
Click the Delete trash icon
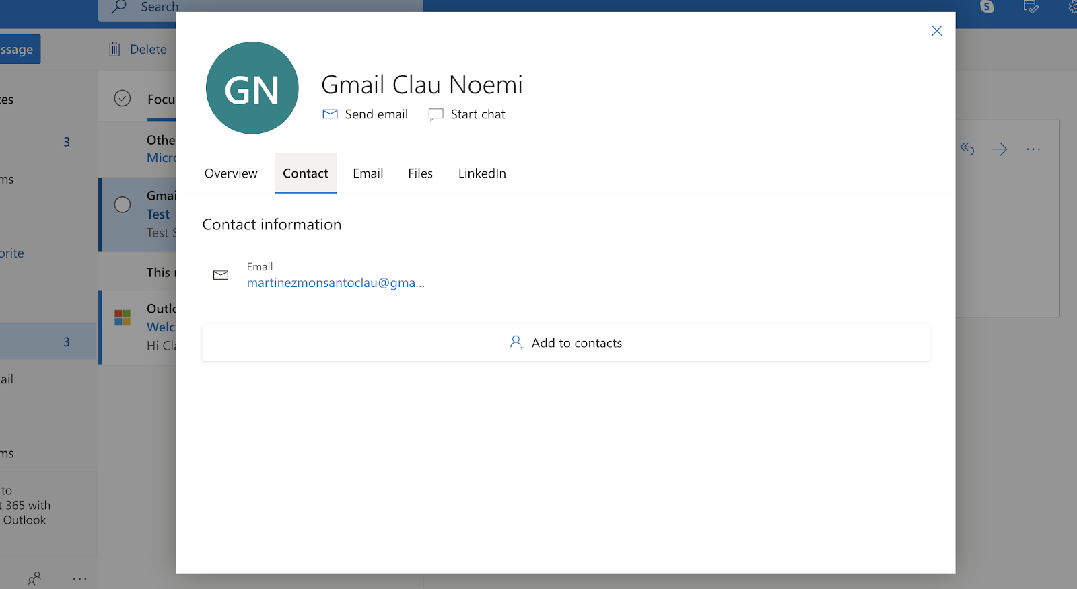(115, 49)
